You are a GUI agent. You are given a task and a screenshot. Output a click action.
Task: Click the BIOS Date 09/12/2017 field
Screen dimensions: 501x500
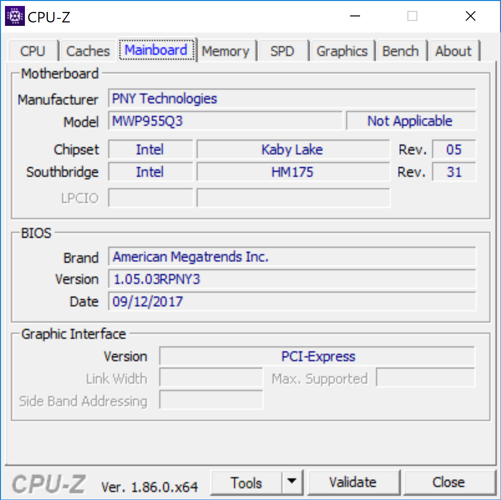pyautogui.click(x=292, y=301)
